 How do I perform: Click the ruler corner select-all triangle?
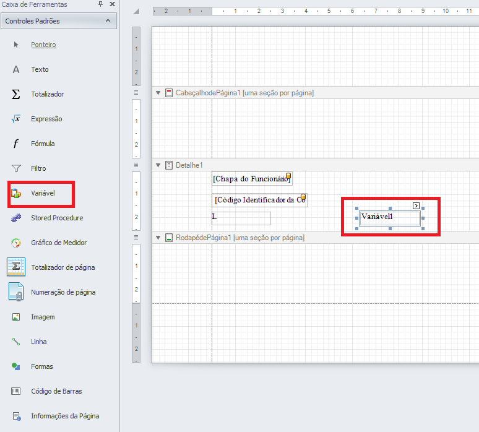tap(137, 12)
